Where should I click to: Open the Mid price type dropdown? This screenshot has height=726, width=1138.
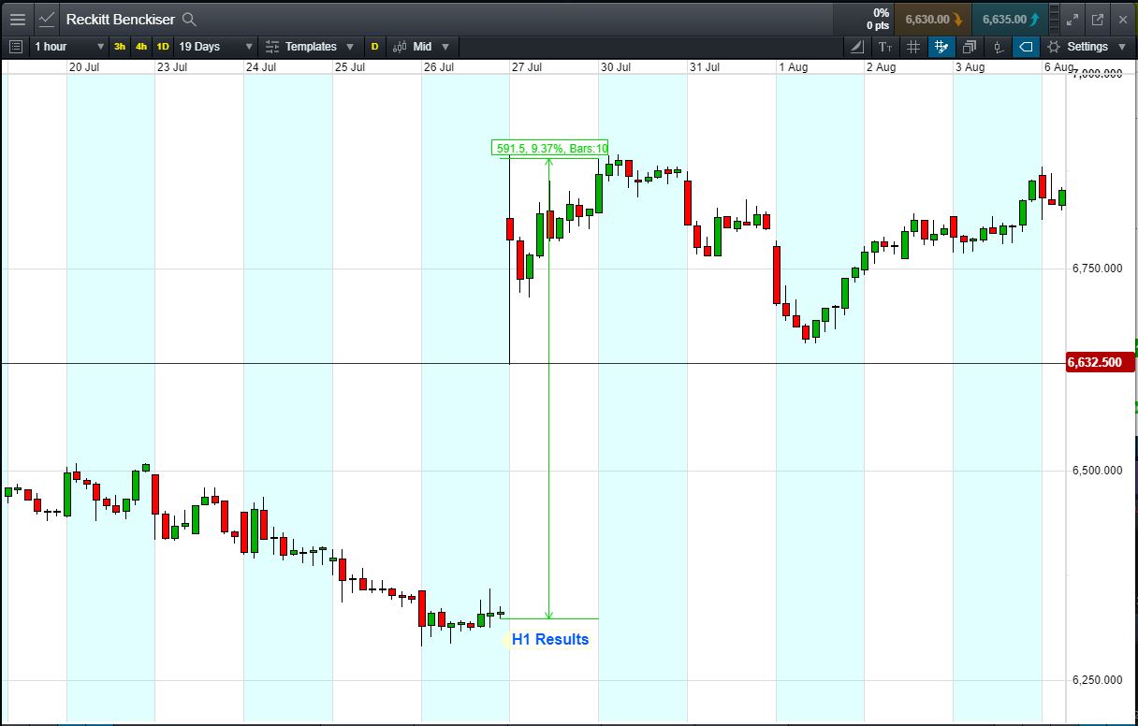coord(421,47)
